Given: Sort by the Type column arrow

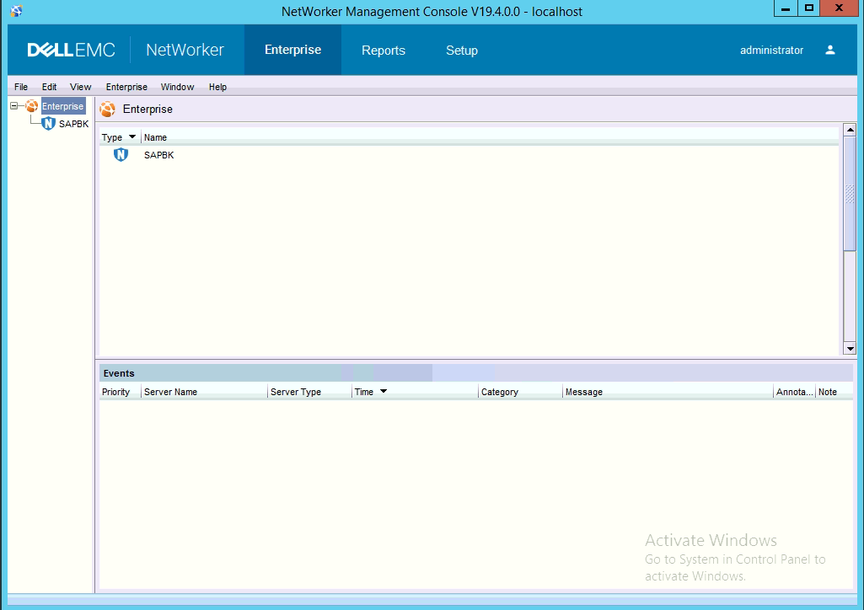Looking at the screenshot, I should [132, 137].
